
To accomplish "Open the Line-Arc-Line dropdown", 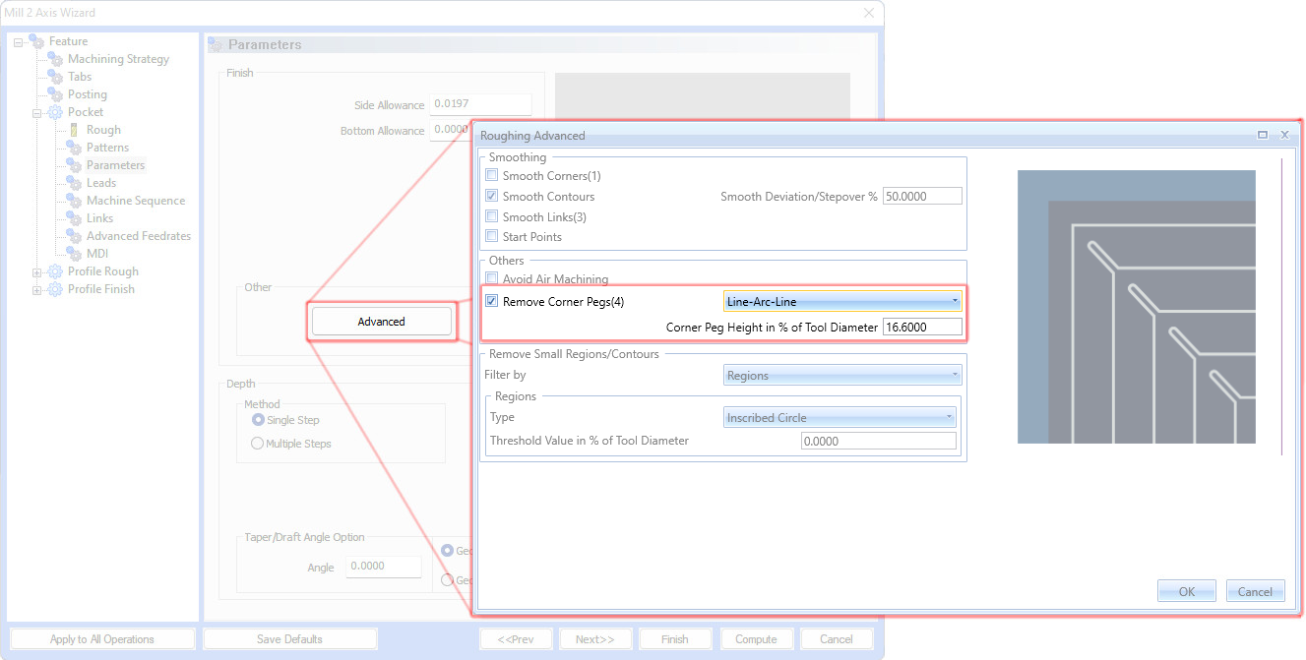I will (x=842, y=302).
